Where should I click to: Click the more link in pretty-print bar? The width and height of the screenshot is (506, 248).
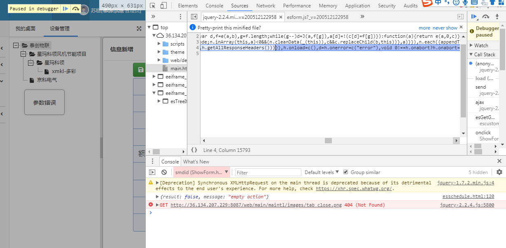pyautogui.click(x=424, y=28)
